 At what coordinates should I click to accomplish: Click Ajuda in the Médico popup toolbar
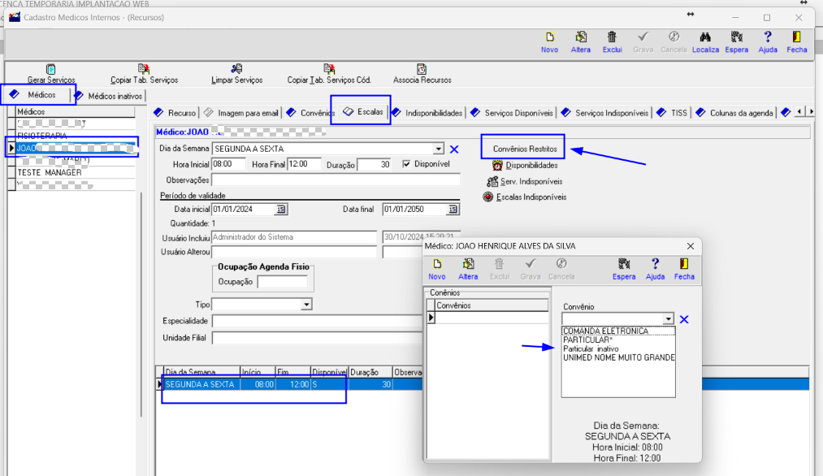655,269
